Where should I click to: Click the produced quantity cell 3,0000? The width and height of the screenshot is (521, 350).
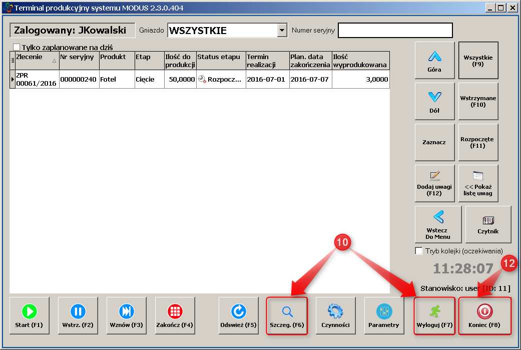coord(361,79)
